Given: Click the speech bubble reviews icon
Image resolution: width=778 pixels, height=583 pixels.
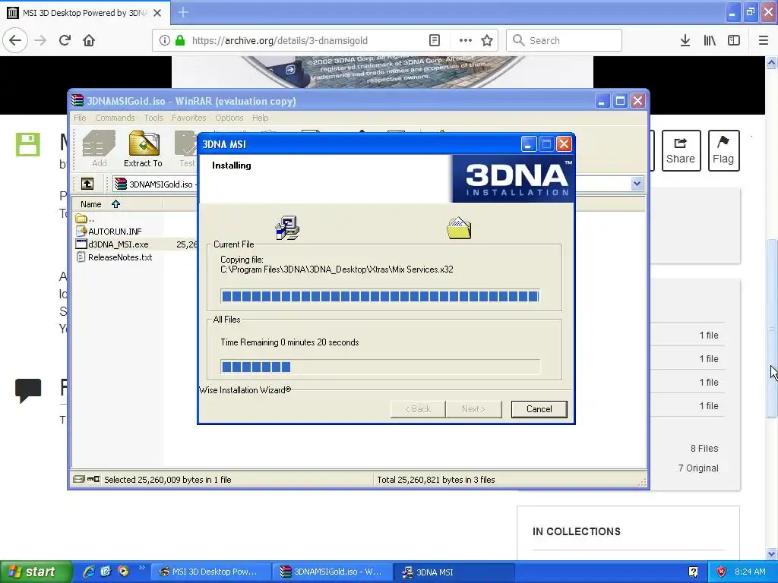Looking at the screenshot, I should click(x=28, y=391).
